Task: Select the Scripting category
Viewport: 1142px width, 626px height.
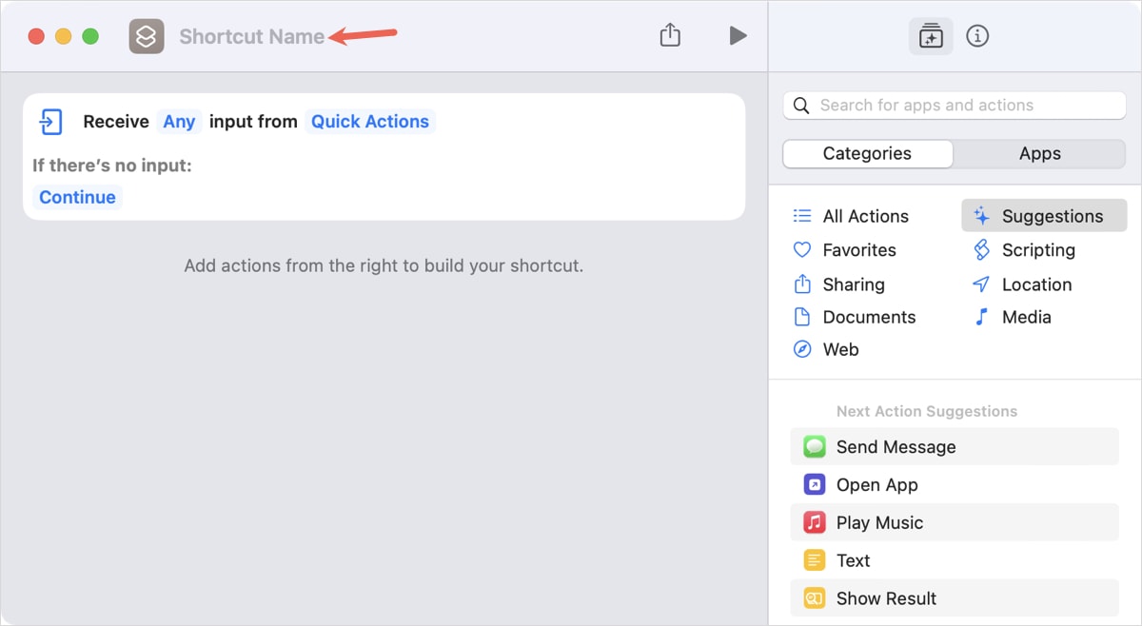Action: (1037, 250)
